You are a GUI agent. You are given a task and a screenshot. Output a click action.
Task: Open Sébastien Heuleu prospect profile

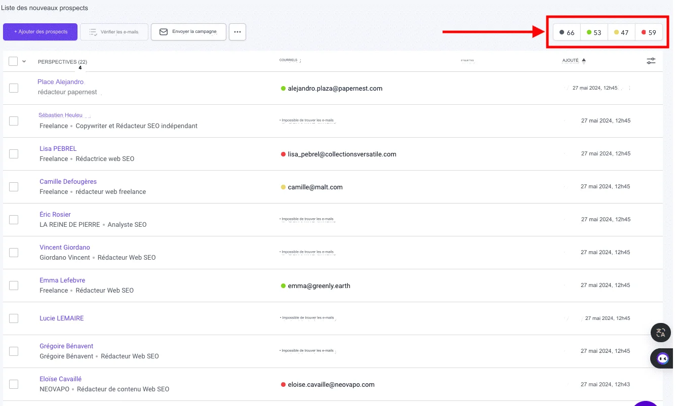(x=61, y=115)
